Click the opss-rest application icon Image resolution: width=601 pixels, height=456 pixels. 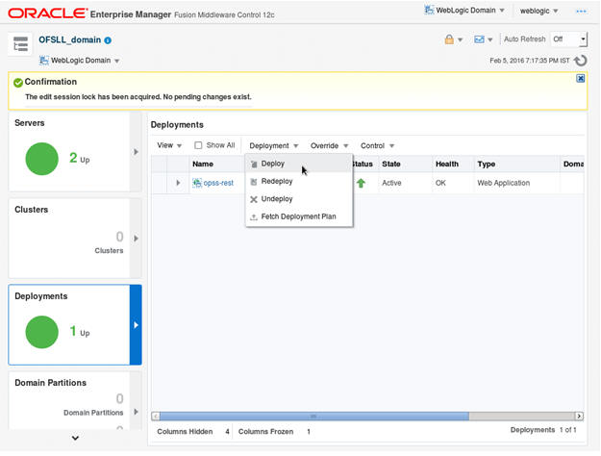click(x=197, y=184)
